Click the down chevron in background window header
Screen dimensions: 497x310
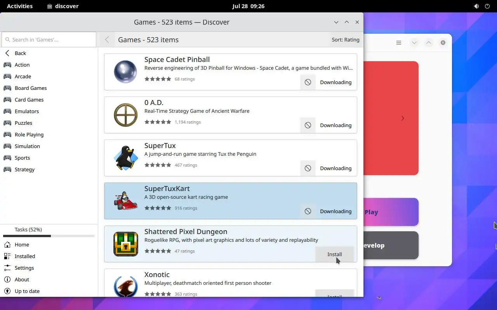(414, 43)
